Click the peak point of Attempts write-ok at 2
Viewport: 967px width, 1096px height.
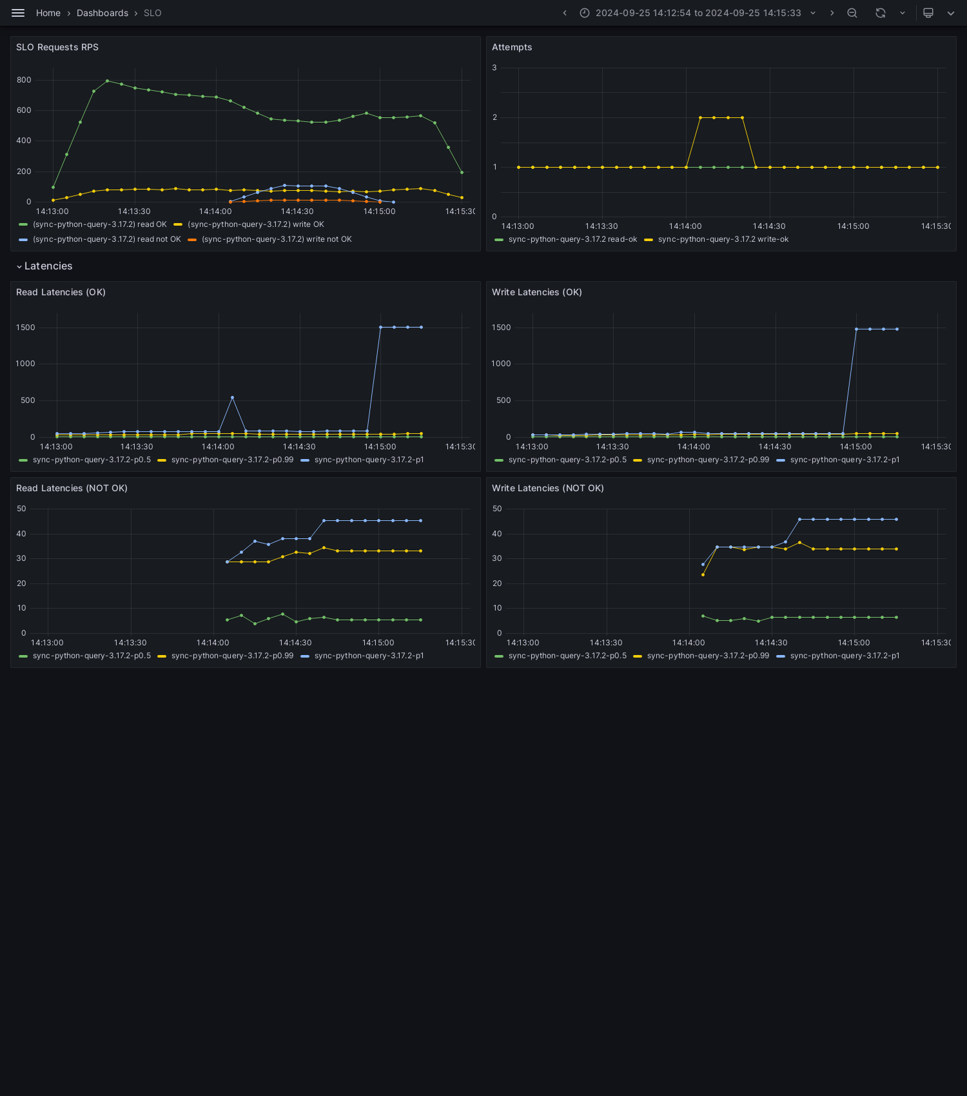point(700,117)
